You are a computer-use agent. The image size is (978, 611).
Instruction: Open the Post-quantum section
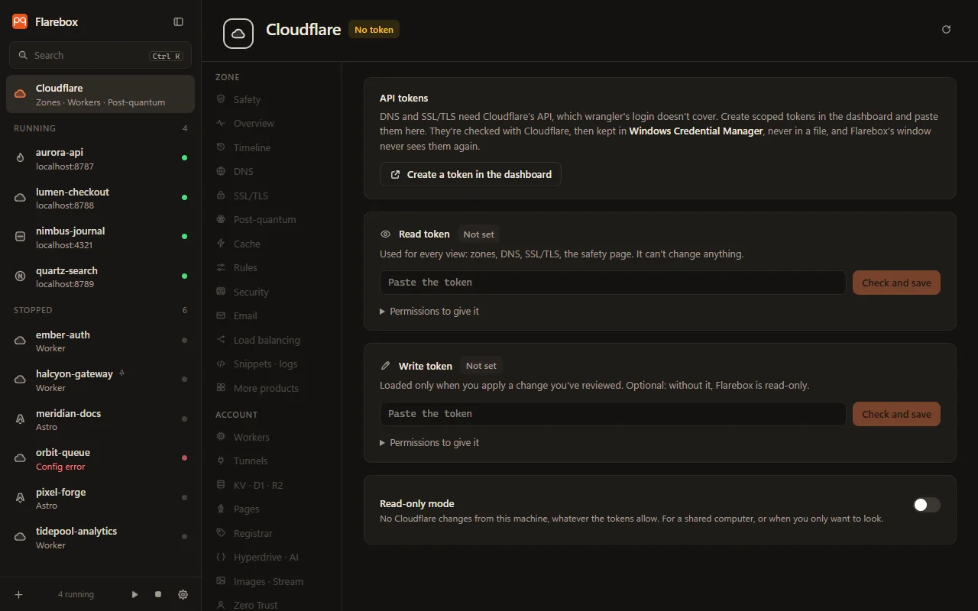coord(271,219)
